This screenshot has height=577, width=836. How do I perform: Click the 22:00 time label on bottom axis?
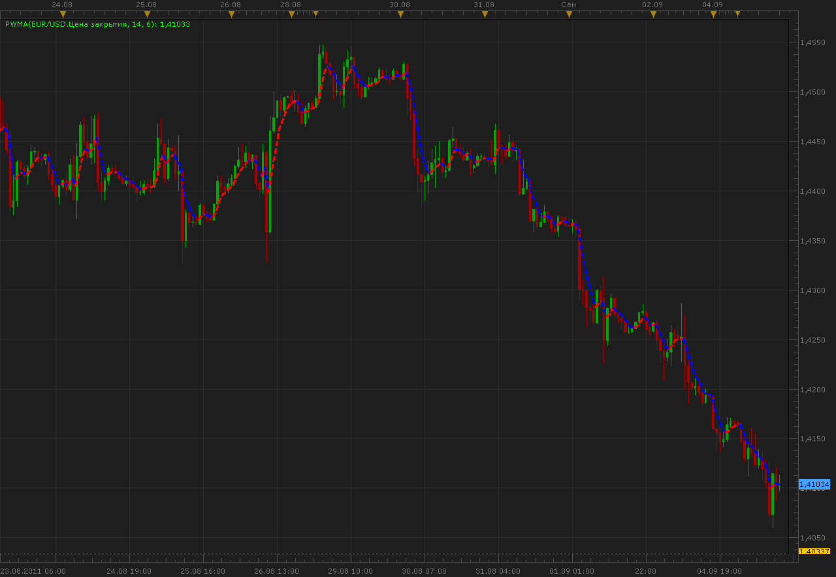click(x=645, y=571)
